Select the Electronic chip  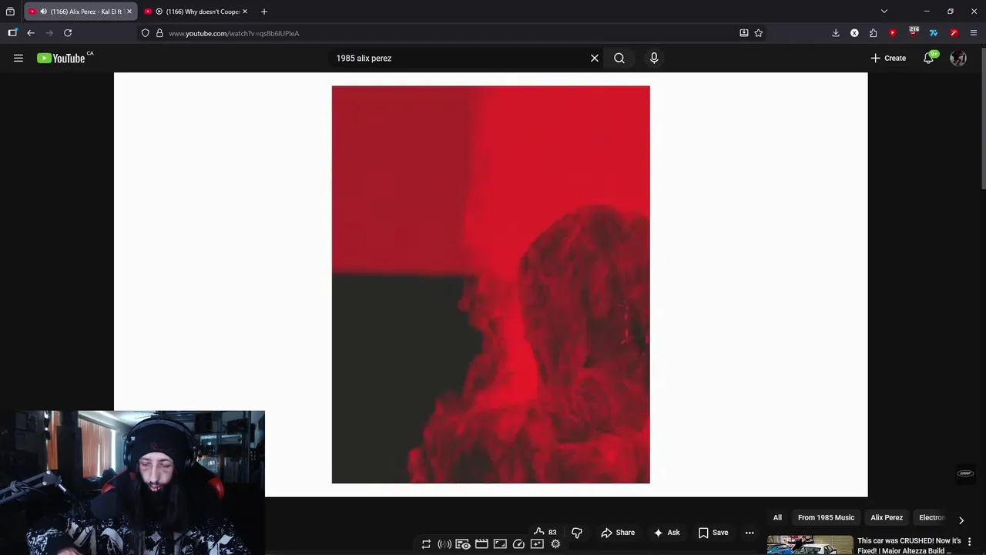pos(931,517)
